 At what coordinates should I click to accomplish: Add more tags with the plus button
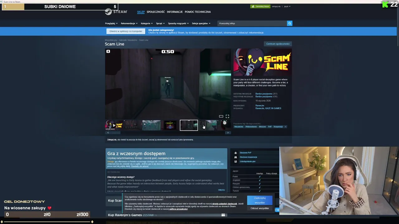click(x=285, y=127)
